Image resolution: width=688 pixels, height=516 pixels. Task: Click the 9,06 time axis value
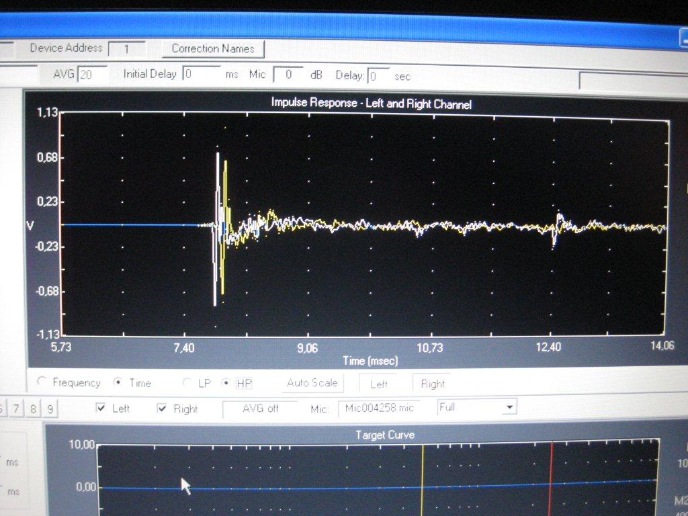[x=307, y=349]
